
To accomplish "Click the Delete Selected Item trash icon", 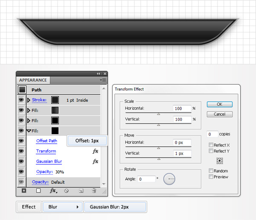I will (x=94, y=191).
